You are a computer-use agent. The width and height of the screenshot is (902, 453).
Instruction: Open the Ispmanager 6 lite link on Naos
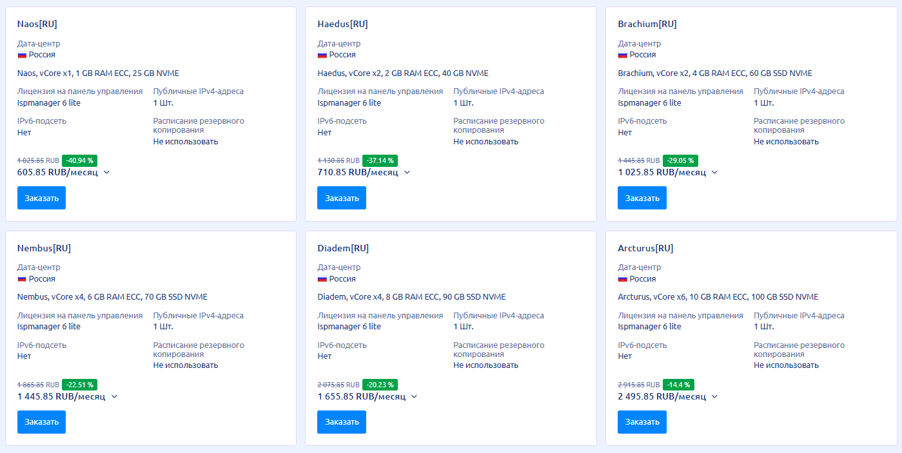(x=48, y=102)
